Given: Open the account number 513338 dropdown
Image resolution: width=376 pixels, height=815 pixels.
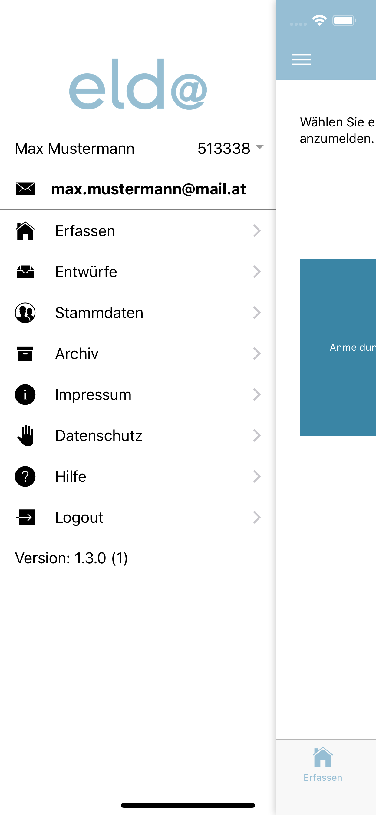Looking at the screenshot, I should (x=230, y=148).
